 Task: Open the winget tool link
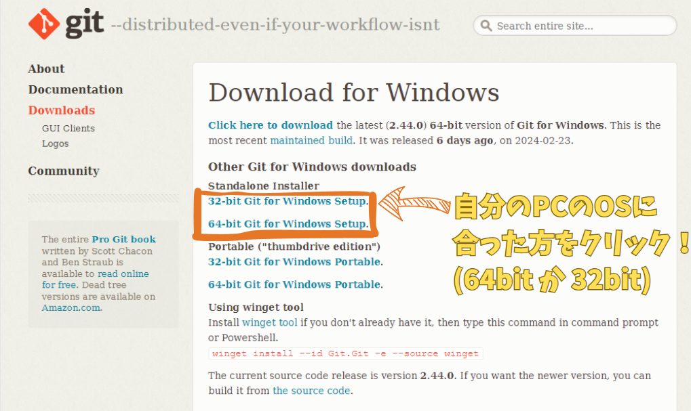269,323
